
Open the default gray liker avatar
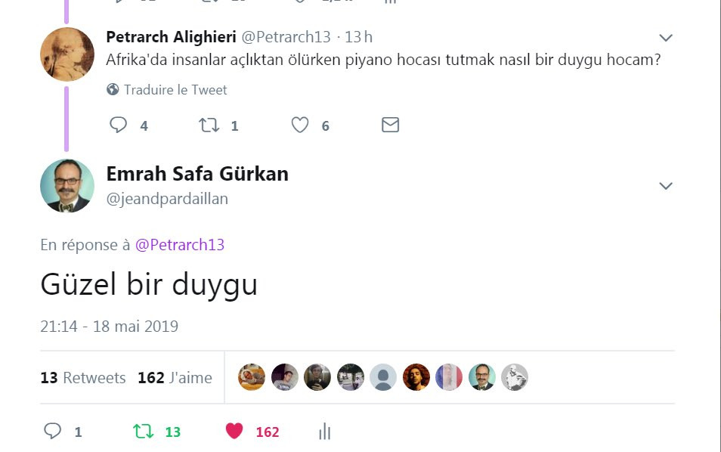click(x=383, y=377)
